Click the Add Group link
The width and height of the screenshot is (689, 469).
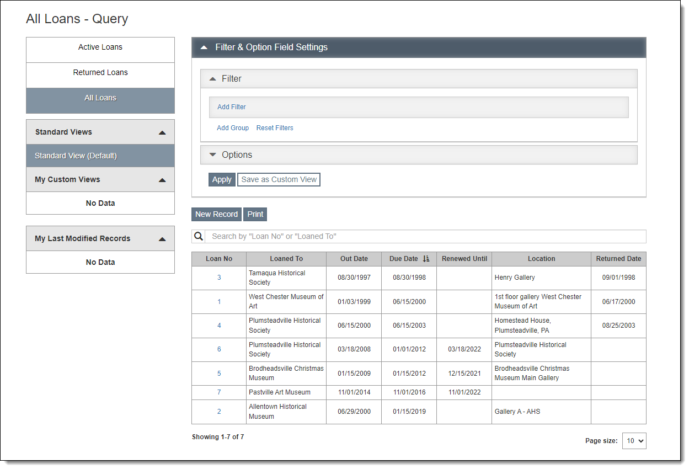[x=233, y=128]
